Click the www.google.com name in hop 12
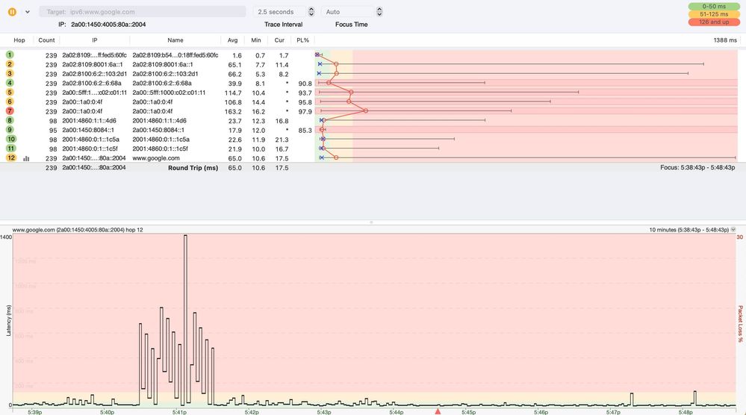746x415 pixels. 156,158
